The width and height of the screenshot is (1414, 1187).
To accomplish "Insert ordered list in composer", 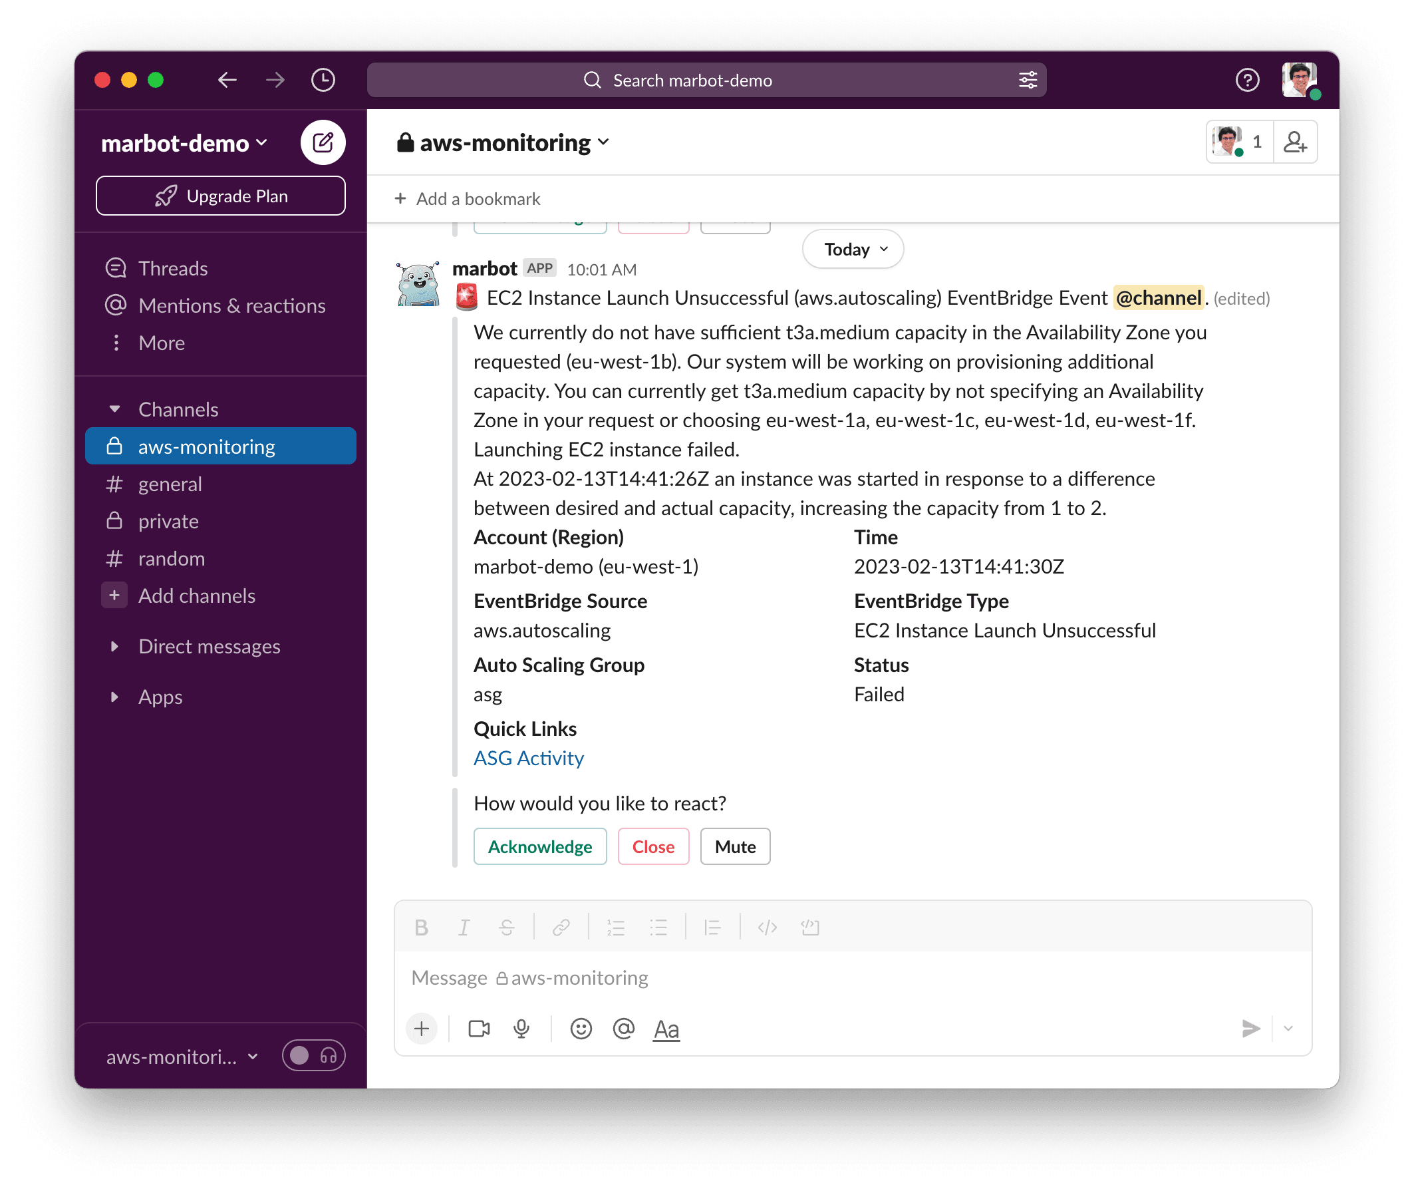I will [x=615, y=928].
